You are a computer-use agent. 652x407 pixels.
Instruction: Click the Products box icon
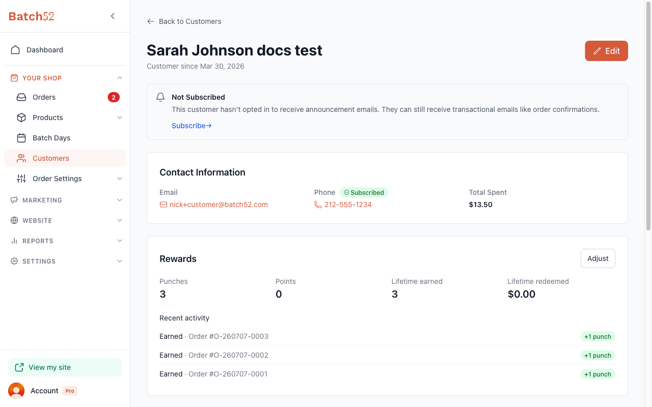coord(21,118)
